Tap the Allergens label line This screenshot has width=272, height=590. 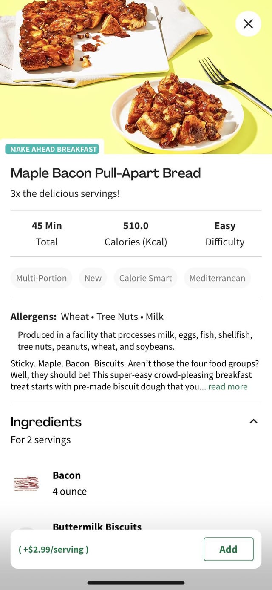point(87,317)
